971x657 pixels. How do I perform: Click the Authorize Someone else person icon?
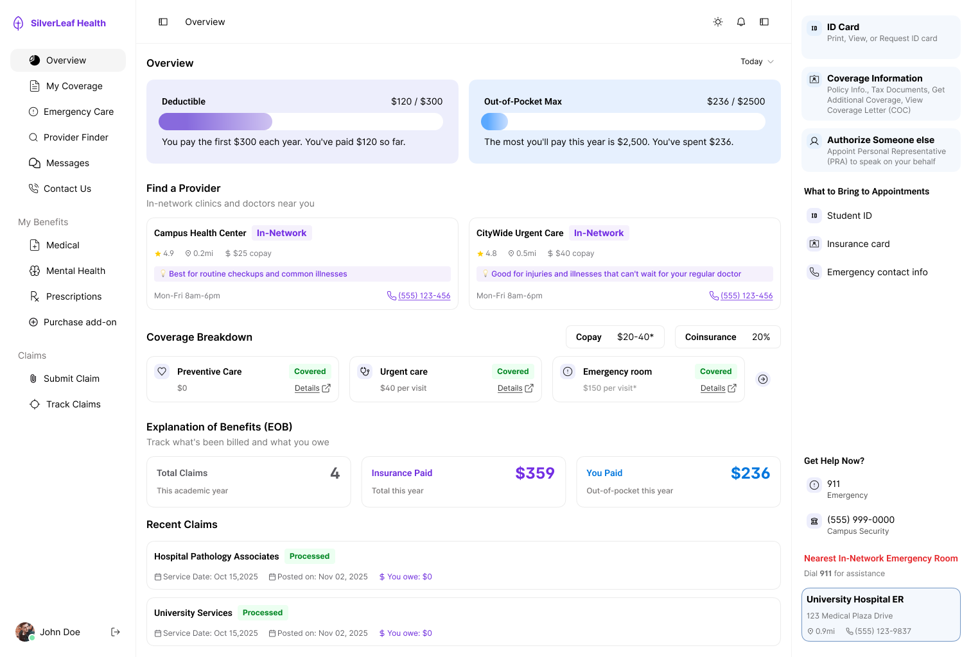click(x=814, y=141)
